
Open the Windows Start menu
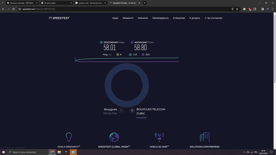pos(3,152)
